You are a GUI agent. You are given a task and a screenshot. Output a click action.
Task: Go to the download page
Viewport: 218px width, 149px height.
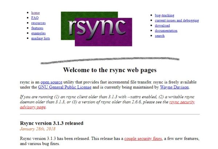162,25
